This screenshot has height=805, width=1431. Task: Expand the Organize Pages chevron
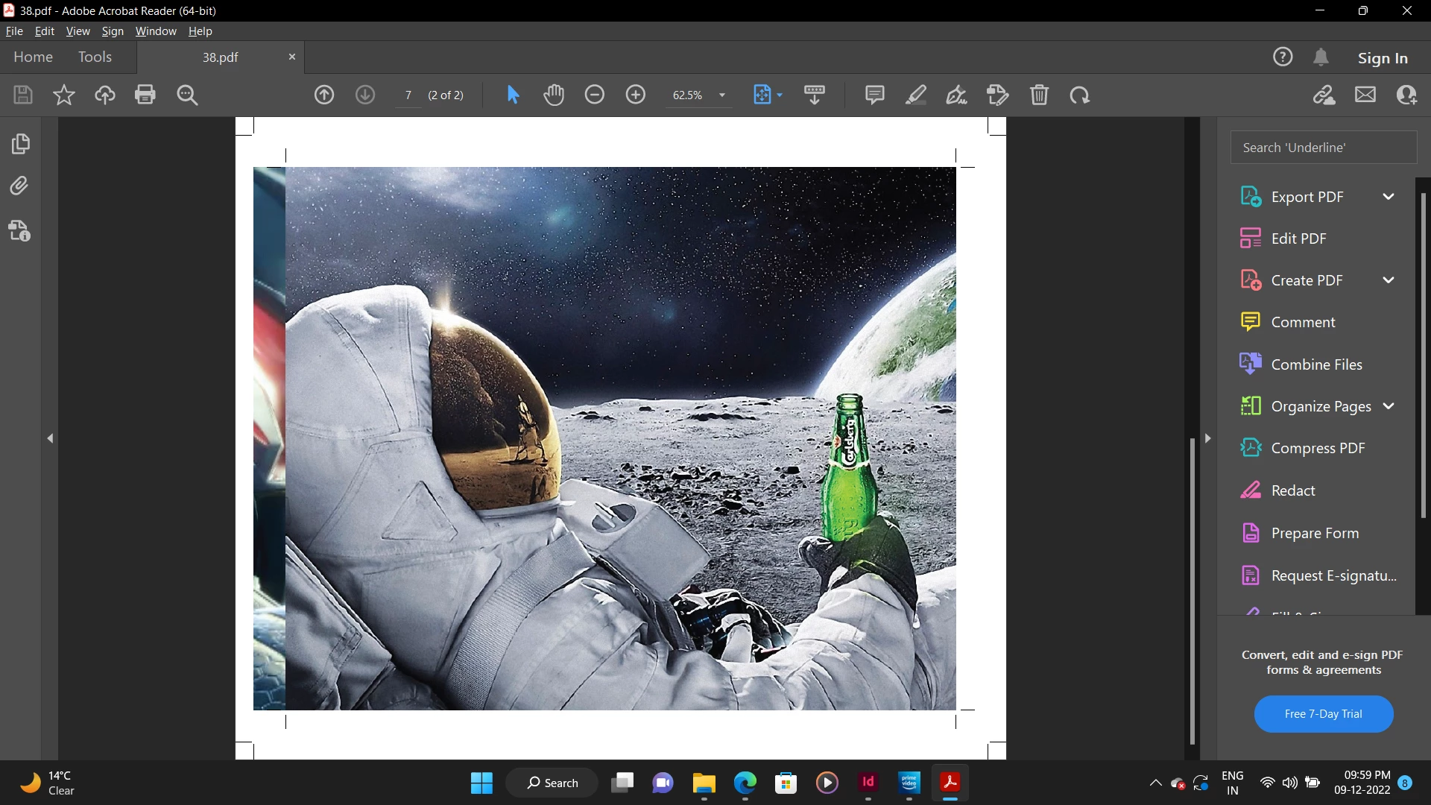(x=1388, y=406)
